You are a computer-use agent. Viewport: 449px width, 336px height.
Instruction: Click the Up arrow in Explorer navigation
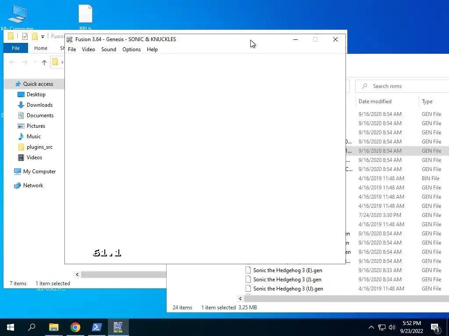pyautogui.click(x=44, y=62)
